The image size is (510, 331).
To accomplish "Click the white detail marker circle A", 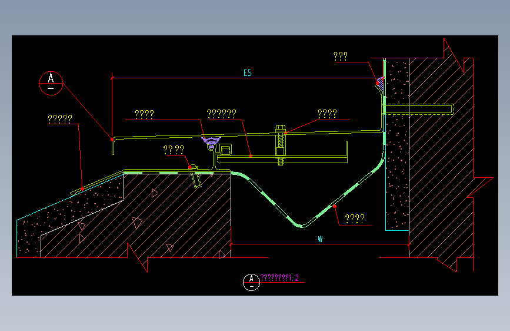I will (x=251, y=282).
